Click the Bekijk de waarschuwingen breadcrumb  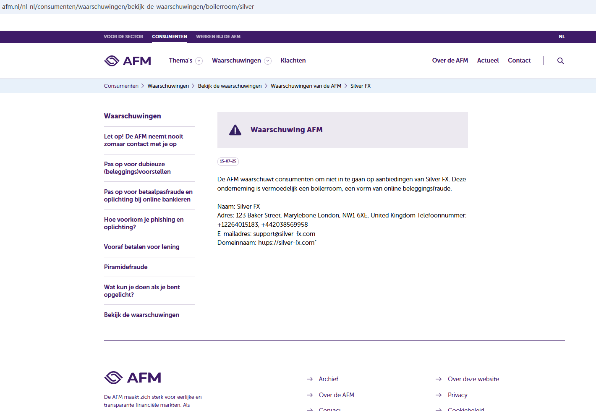coord(230,86)
